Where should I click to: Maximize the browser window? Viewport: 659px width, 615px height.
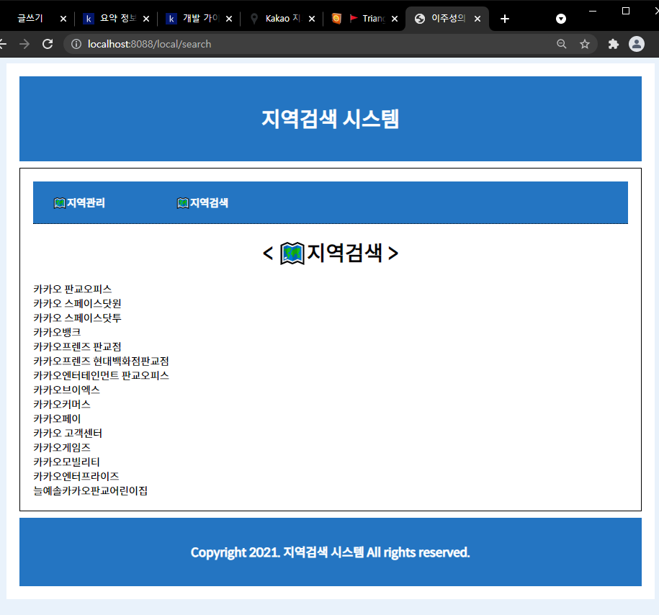coord(626,11)
